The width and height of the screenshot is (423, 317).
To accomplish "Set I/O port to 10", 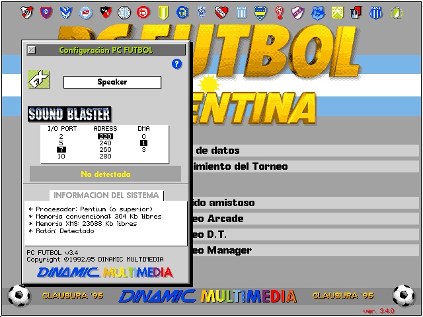I will 61,156.
